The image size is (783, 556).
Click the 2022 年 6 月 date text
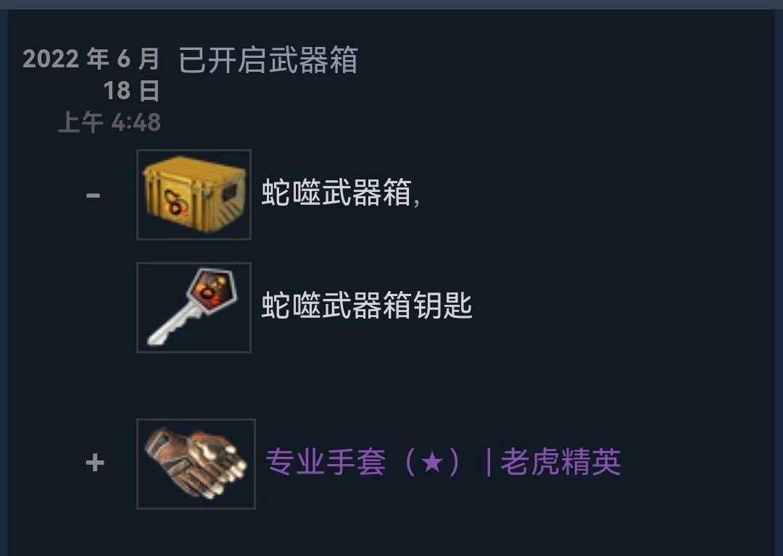(x=91, y=59)
